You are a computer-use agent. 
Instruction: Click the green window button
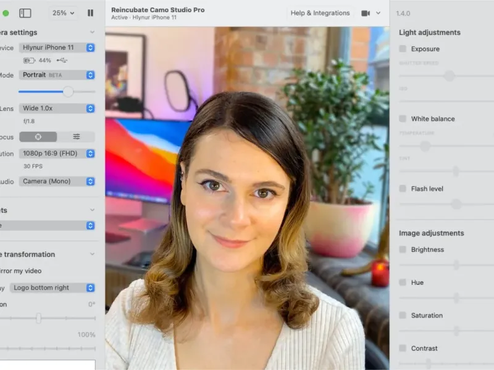[6, 13]
